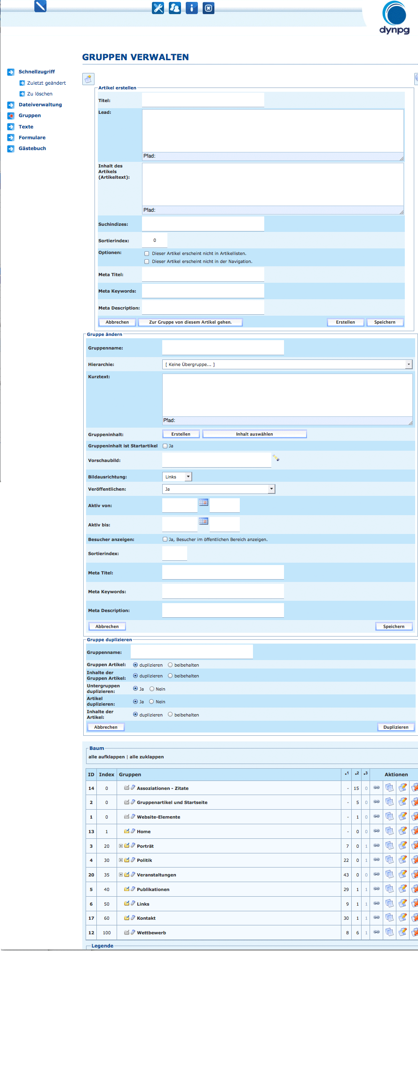
Task: Click link icon for Publikationen row
Action: coord(377,889)
